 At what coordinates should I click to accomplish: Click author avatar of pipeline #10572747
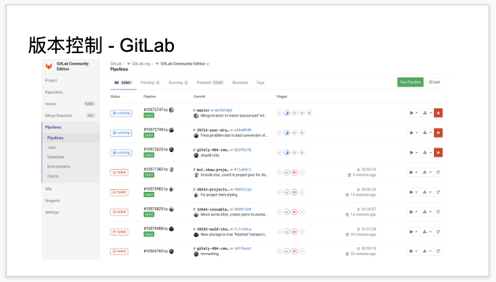pos(171,110)
